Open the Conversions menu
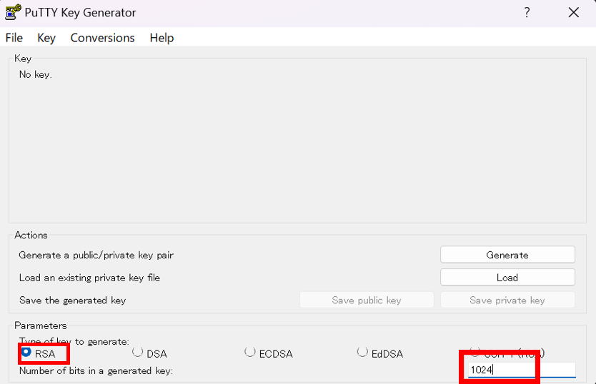Image resolution: width=596 pixels, height=384 pixels. click(102, 38)
